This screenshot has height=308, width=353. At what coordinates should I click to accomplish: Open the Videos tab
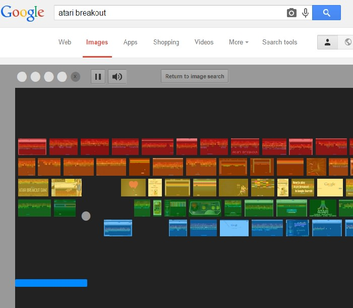click(x=204, y=42)
